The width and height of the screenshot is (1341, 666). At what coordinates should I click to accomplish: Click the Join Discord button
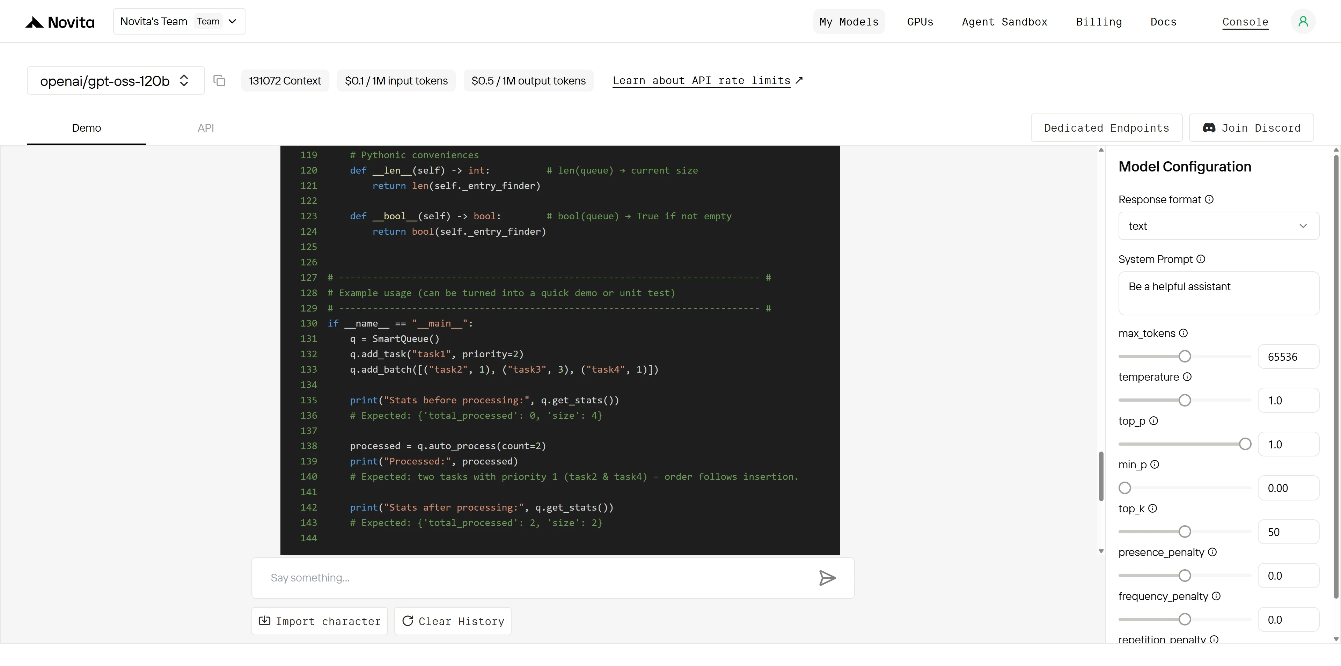tap(1252, 128)
